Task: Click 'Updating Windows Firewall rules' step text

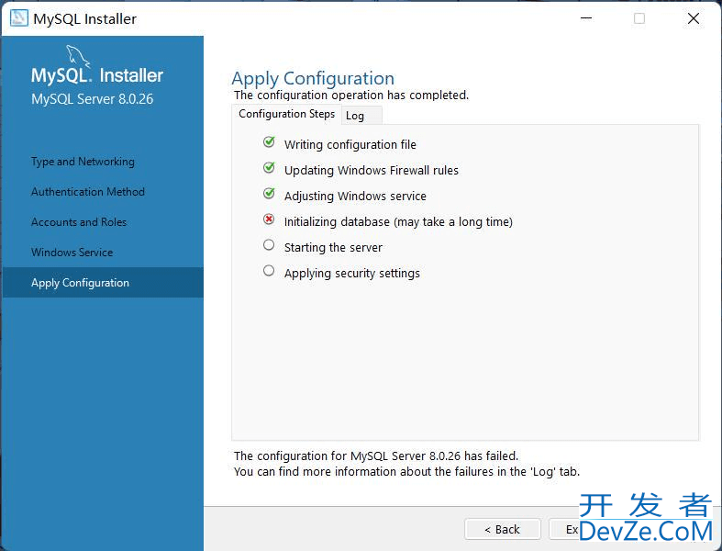Action: click(372, 171)
